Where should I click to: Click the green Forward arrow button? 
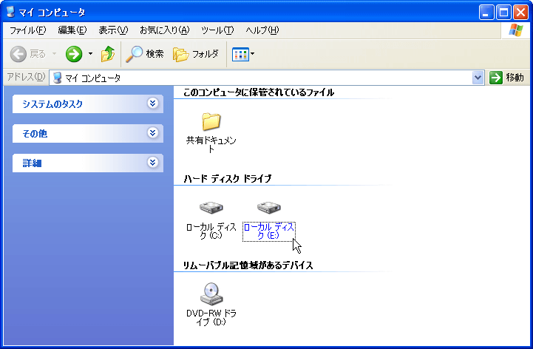(x=74, y=54)
